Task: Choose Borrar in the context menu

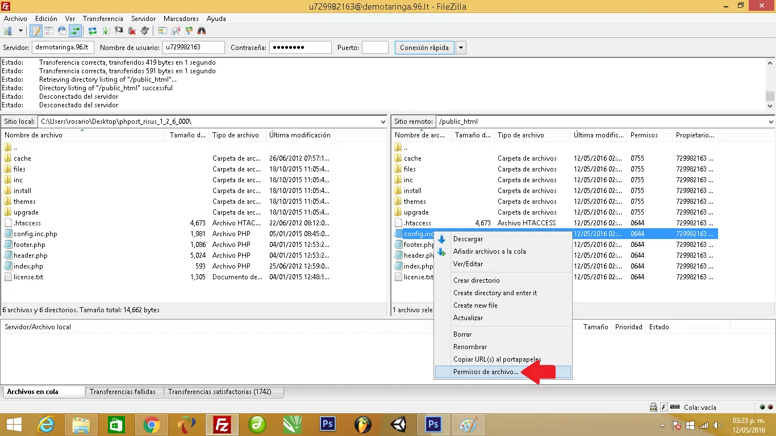Action: point(462,334)
